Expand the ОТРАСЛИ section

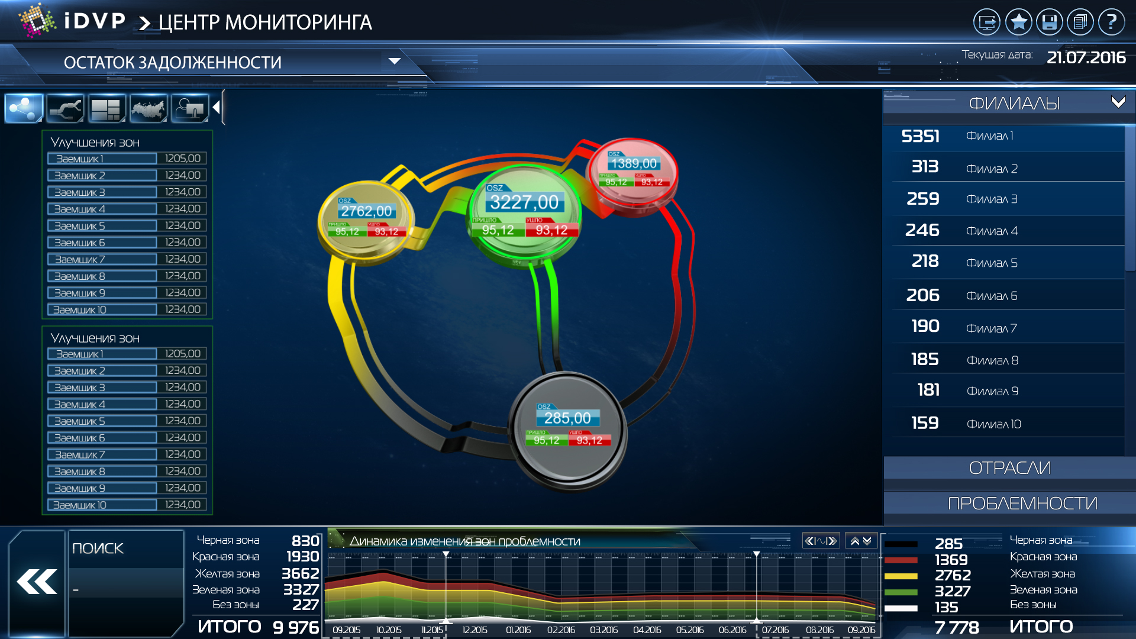pyautogui.click(x=1009, y=468)
